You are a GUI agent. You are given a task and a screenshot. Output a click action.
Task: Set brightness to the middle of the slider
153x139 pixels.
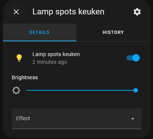tap(81, 90)
